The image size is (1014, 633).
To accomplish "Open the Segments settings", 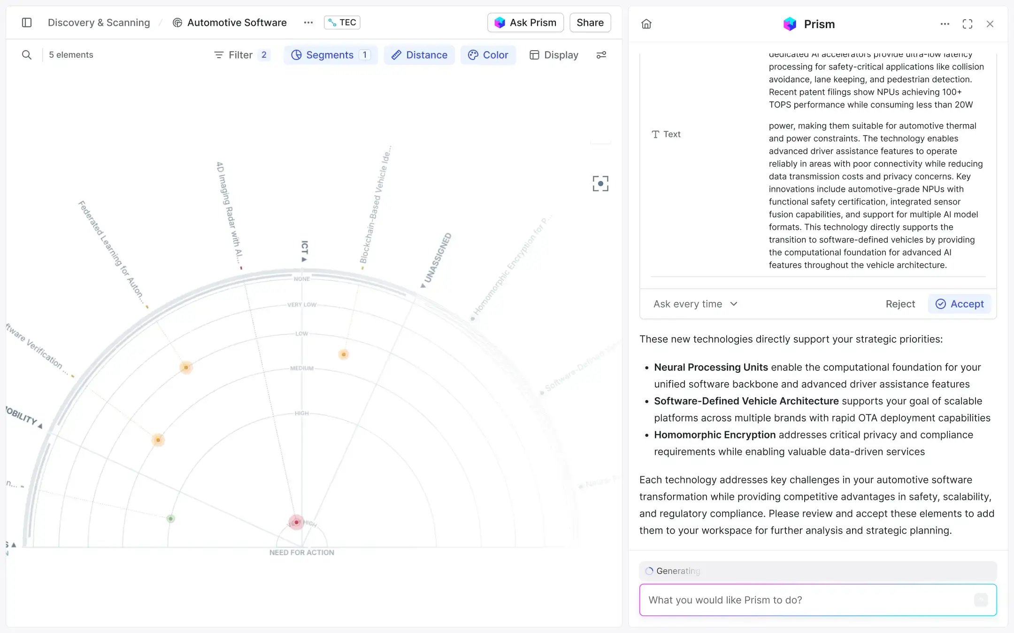I will [330, 55].
